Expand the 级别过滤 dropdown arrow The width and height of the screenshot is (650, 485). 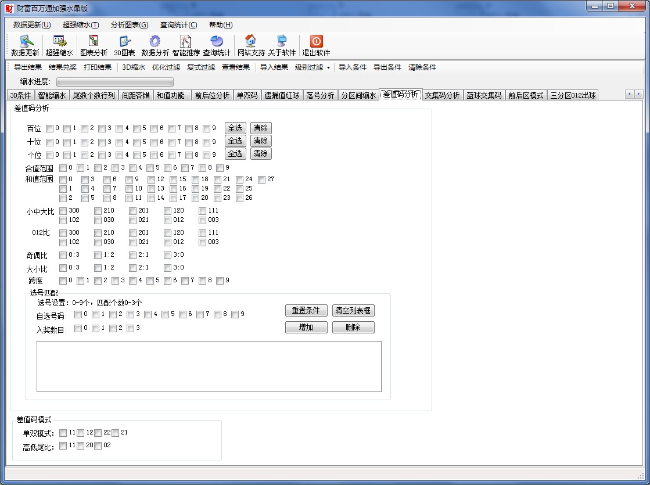point(328,67)
